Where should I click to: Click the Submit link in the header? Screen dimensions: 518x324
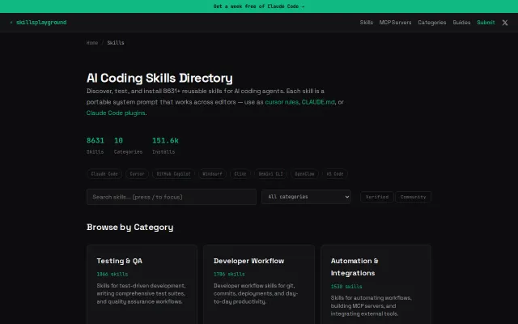pos(486,23)
